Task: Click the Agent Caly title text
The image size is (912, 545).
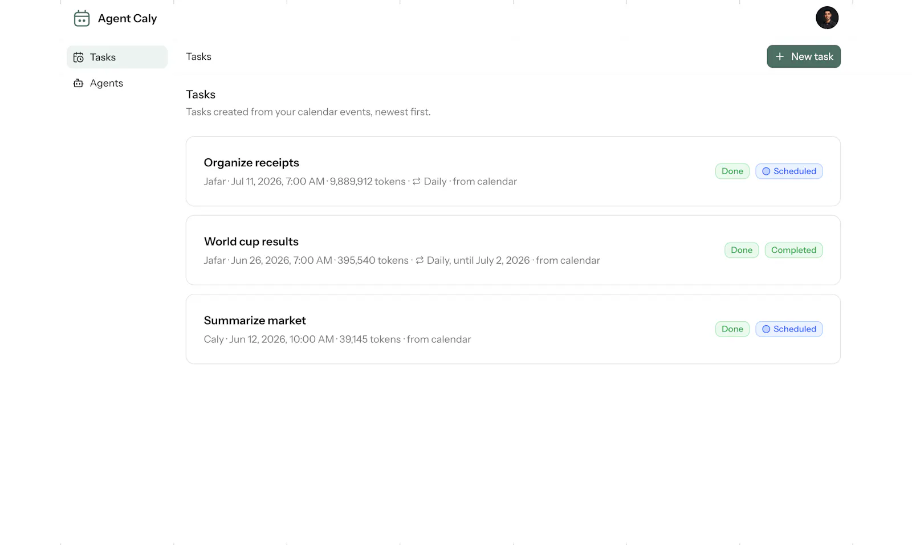Action: click(x=127, y=18)
